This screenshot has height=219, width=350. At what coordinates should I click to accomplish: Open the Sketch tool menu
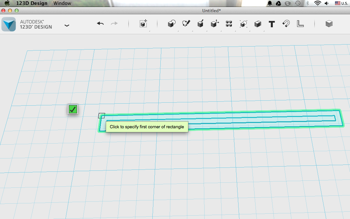coord(186,23)
